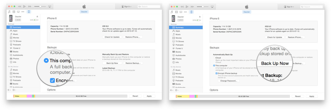Click Check for Update in right window

275,37
